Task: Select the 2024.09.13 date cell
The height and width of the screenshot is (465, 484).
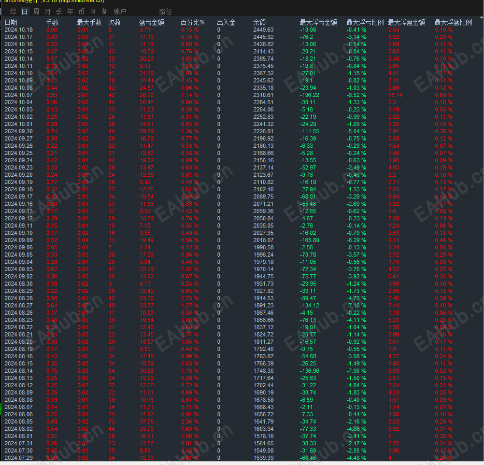Action: 19,211
